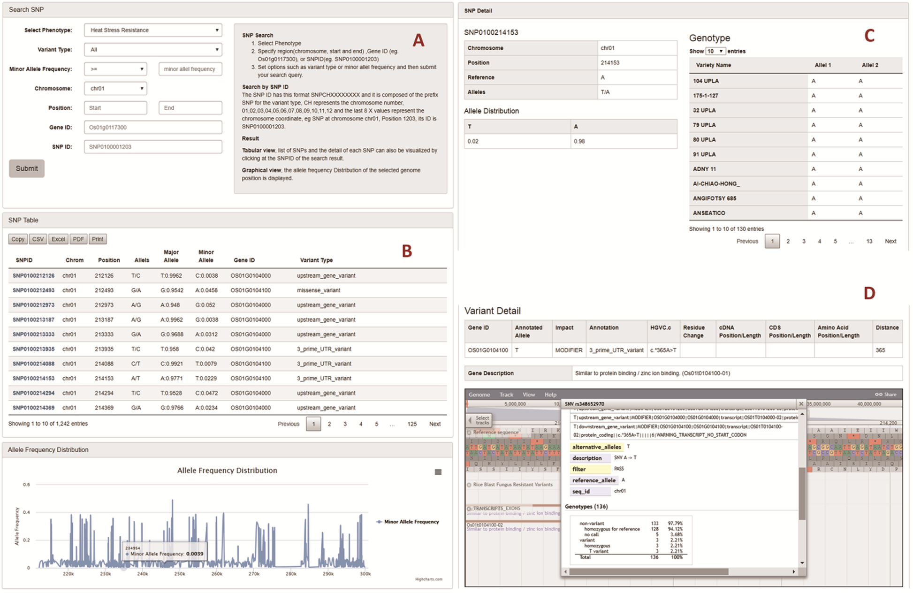Click the ANGIFOTSY 685 variety row
913x593 pixels.
point(796,198)
